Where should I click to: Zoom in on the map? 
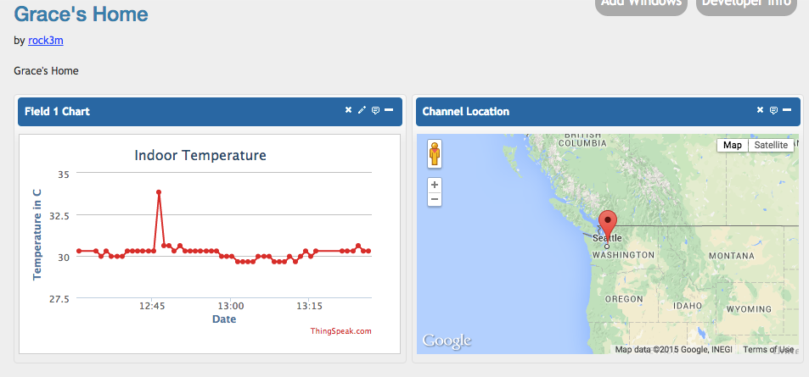[435, 185]
